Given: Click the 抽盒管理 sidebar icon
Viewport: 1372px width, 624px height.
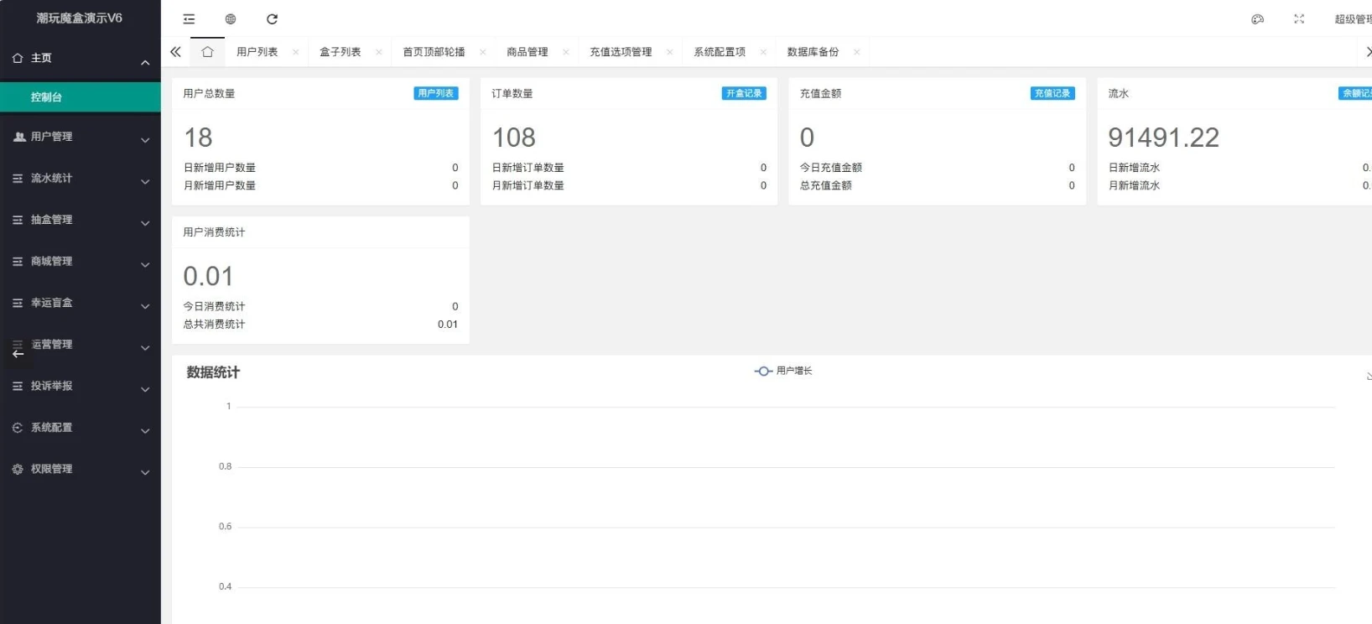Looking at the screenshot, I should (18, 220).
